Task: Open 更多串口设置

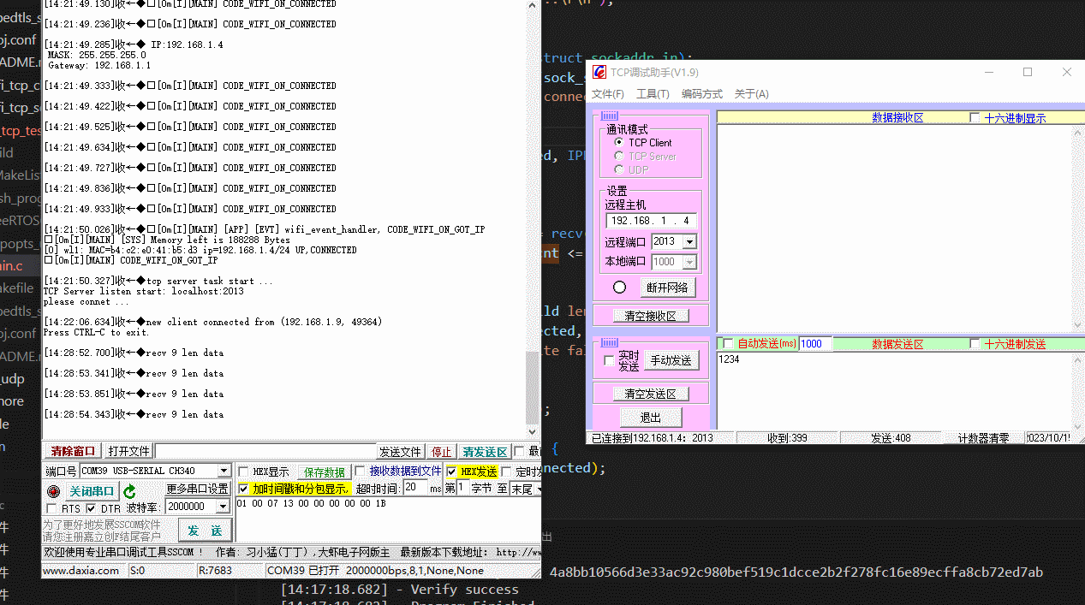Action: 198,489
